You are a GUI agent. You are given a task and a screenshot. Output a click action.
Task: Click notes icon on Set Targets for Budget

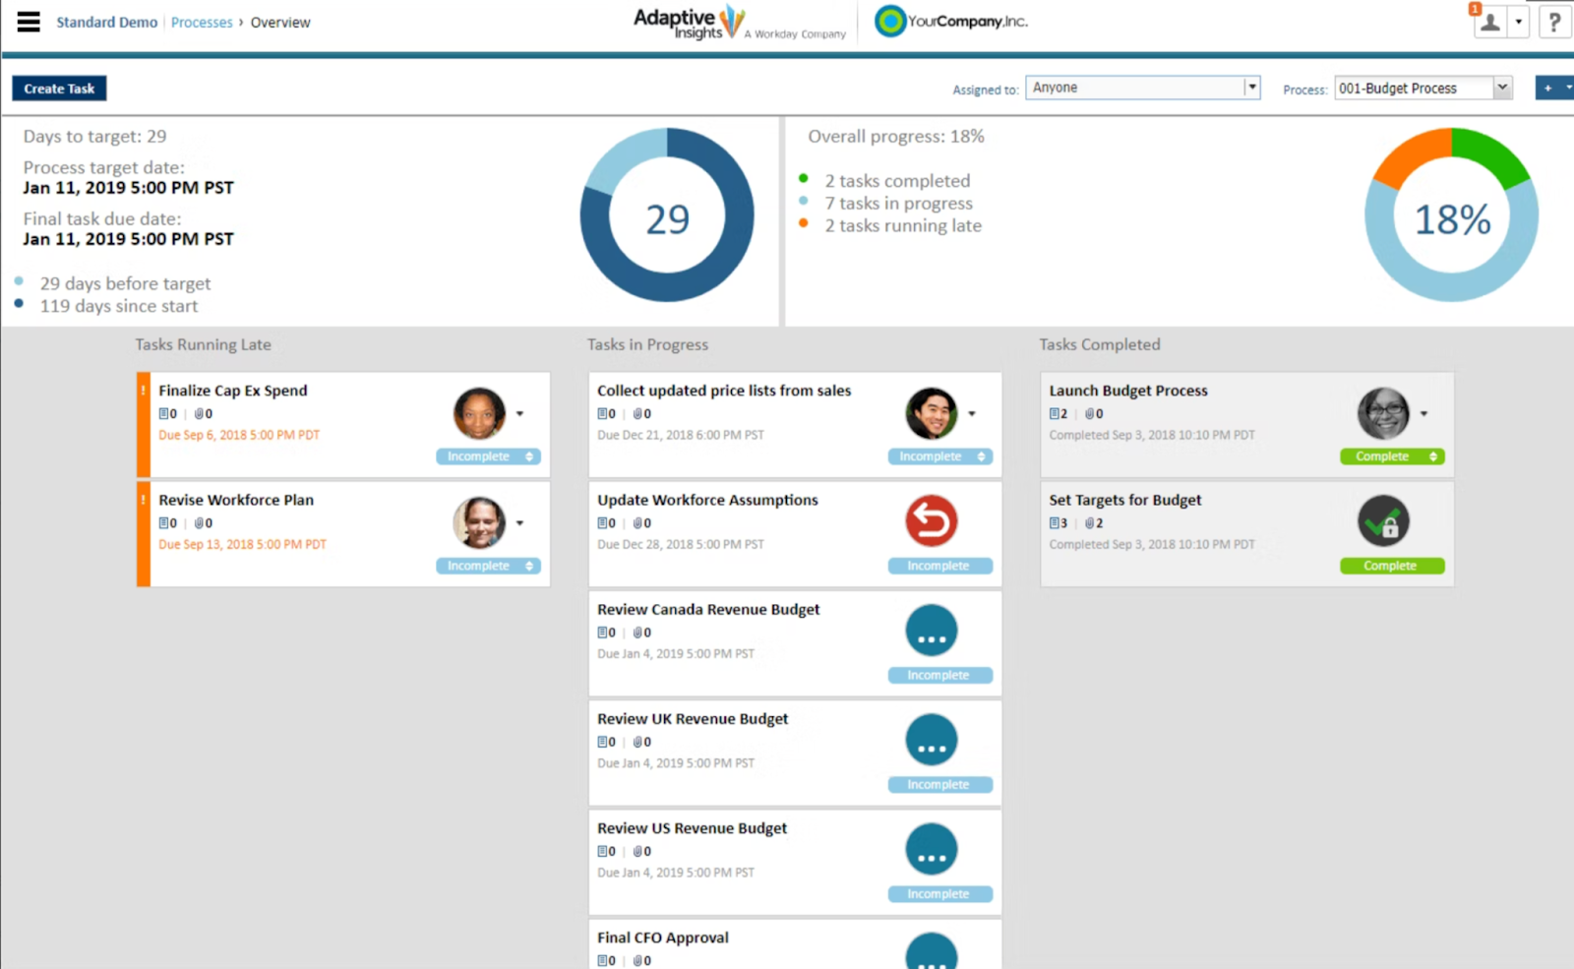point(1055,523)
